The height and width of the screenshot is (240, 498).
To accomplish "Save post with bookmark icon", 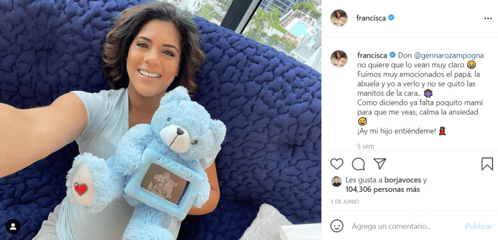I will [x=487, y=164].
